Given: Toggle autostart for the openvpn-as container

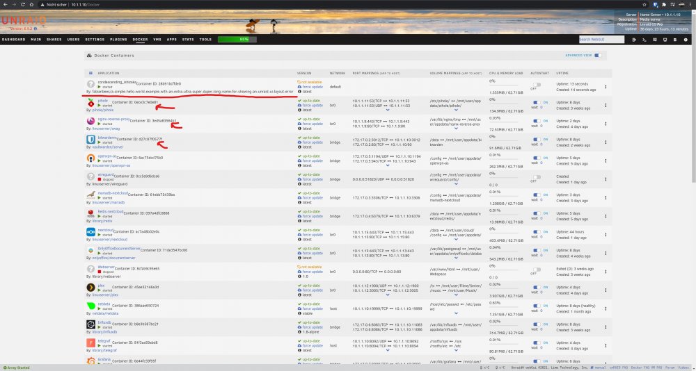Looking at the screenshot, I should 537,158.
